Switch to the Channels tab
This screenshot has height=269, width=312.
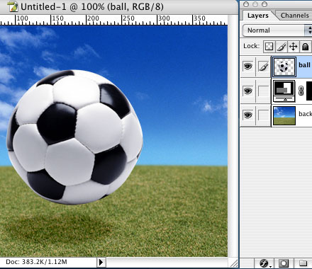tap(295, 16)
